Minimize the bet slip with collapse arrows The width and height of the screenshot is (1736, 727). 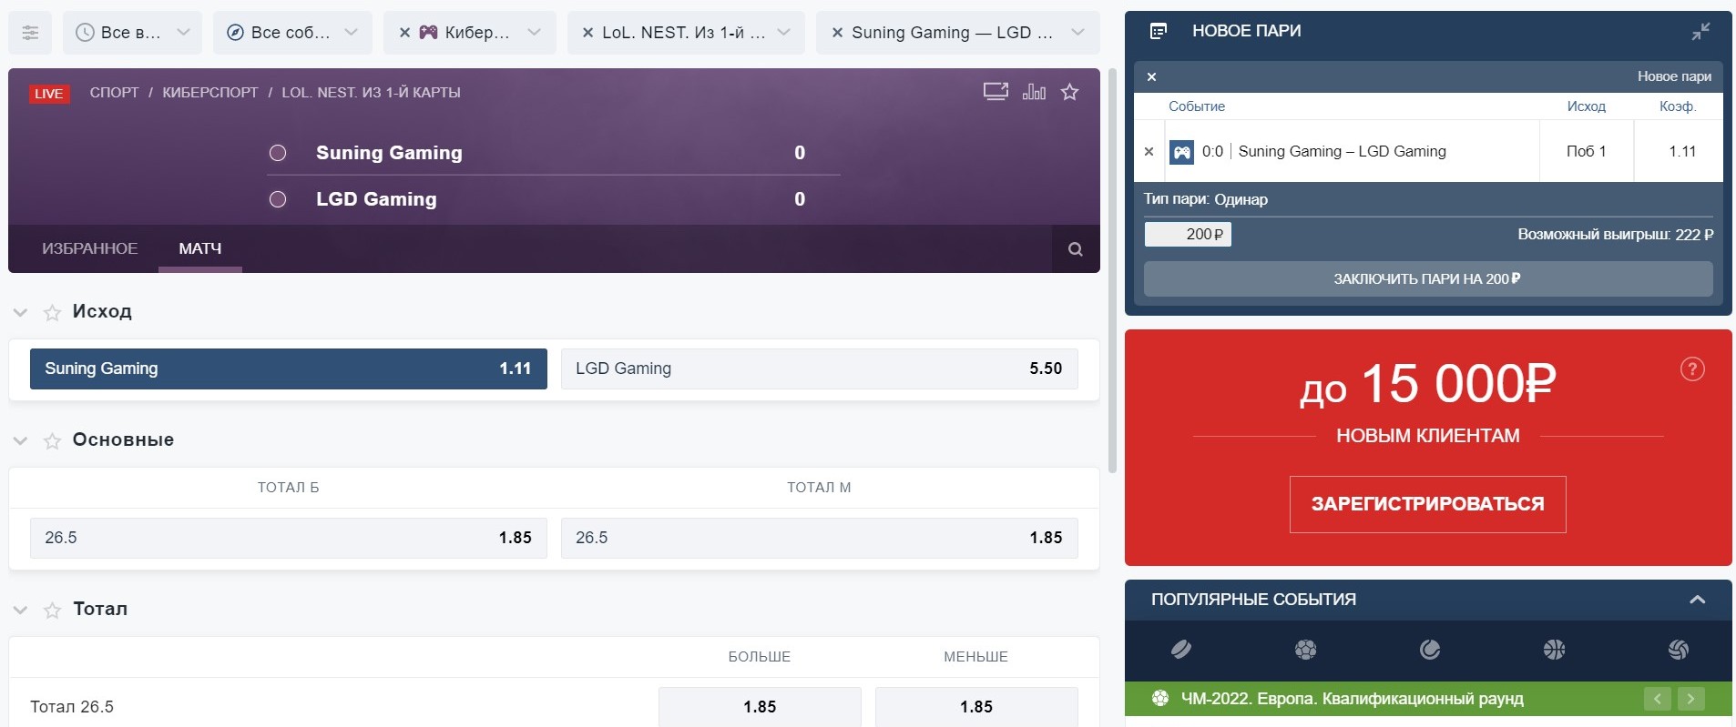[1700, 32]
